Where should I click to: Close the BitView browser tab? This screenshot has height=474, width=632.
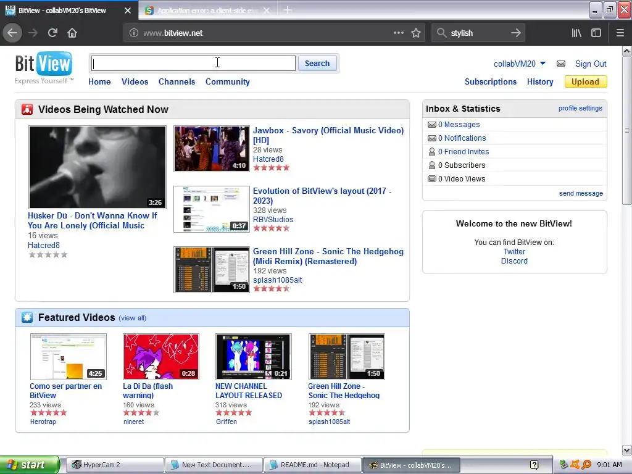coord(127,10)
